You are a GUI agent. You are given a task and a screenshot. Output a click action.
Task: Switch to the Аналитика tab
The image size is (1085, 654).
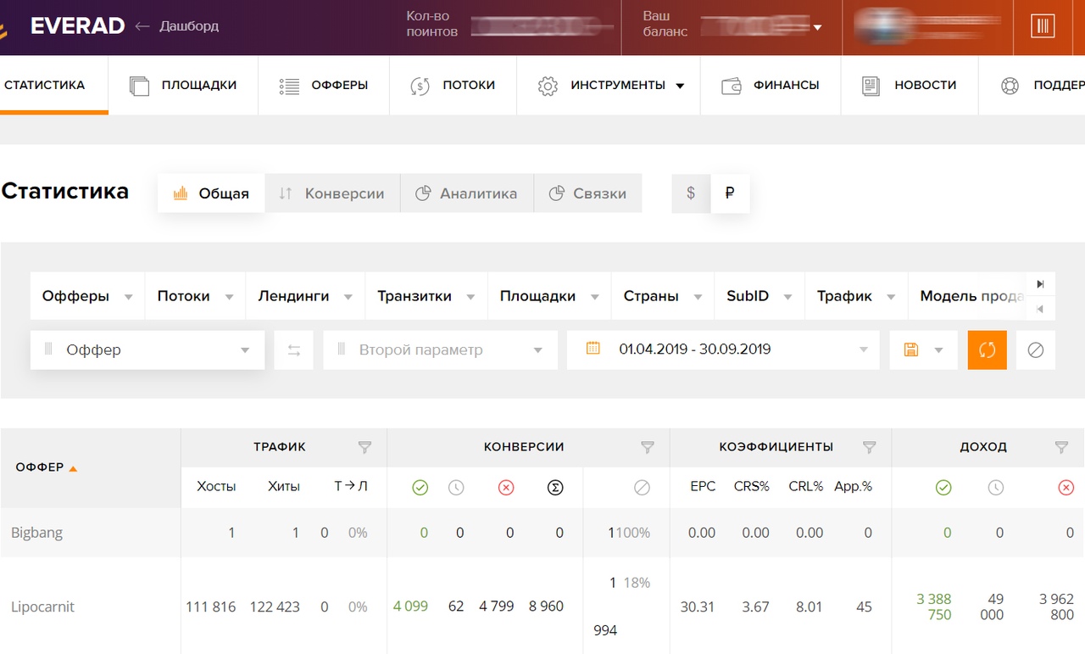click(x=466, y=193)
